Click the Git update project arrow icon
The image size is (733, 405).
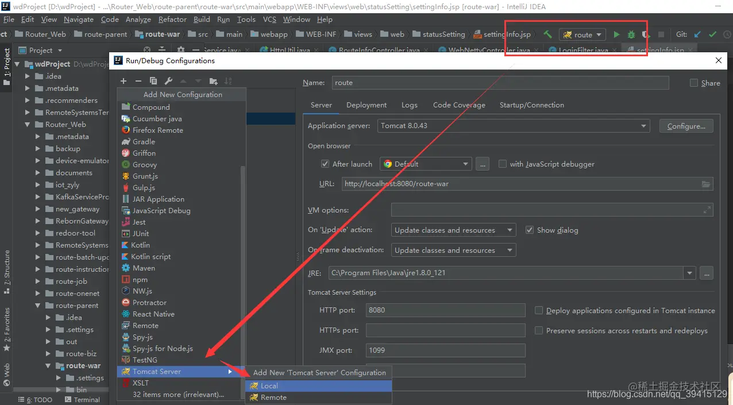tap(697, 34)
